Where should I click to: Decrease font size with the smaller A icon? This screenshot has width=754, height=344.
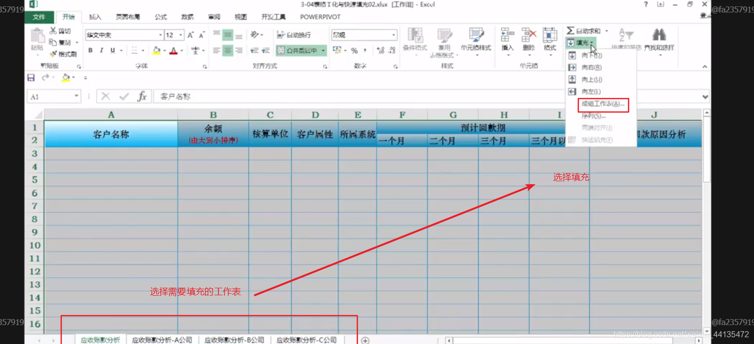[x=202, y=35]
